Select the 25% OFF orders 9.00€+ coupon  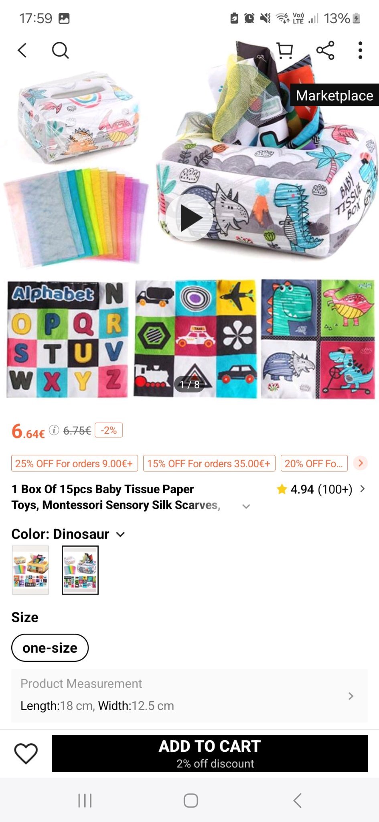74,463
